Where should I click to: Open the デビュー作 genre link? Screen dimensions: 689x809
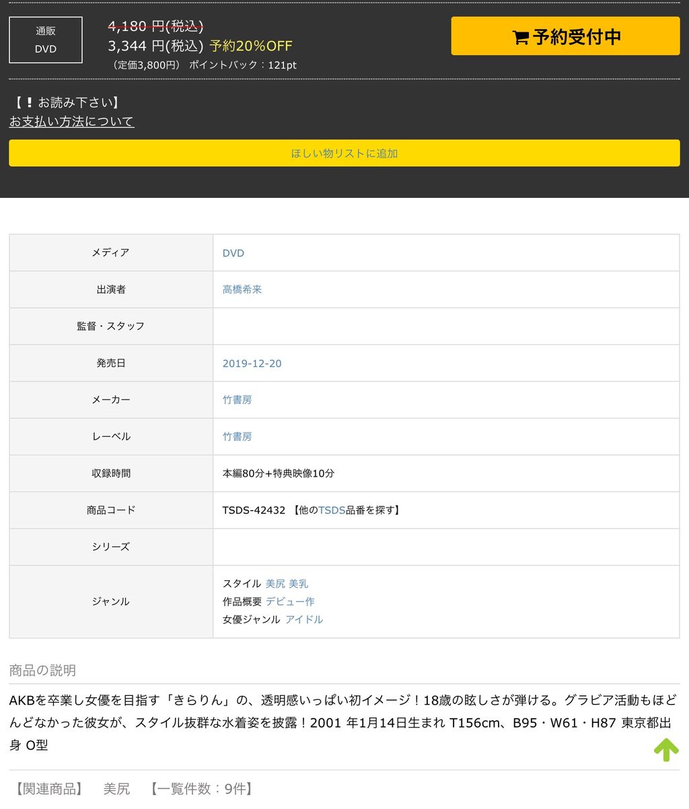click(290, 602)
